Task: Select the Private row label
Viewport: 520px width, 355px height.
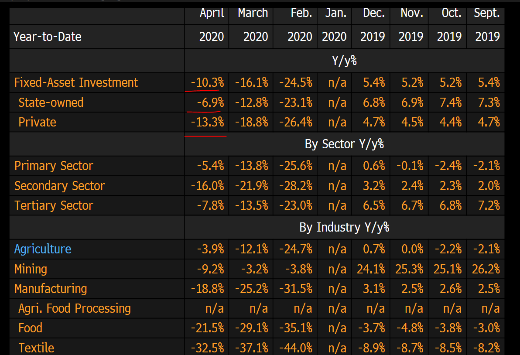Action: [x=37, y=122]
